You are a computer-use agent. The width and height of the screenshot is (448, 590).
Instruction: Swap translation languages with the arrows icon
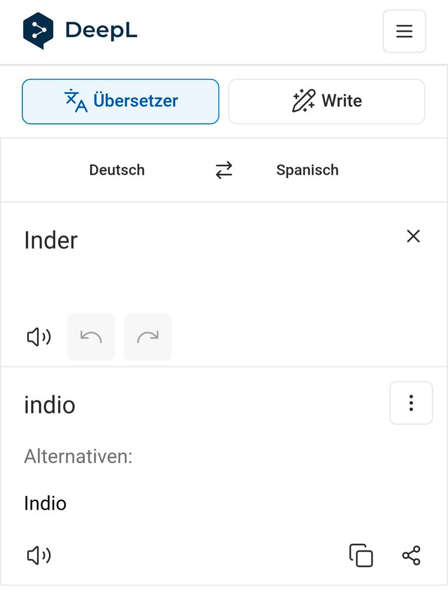pos(223,170)
